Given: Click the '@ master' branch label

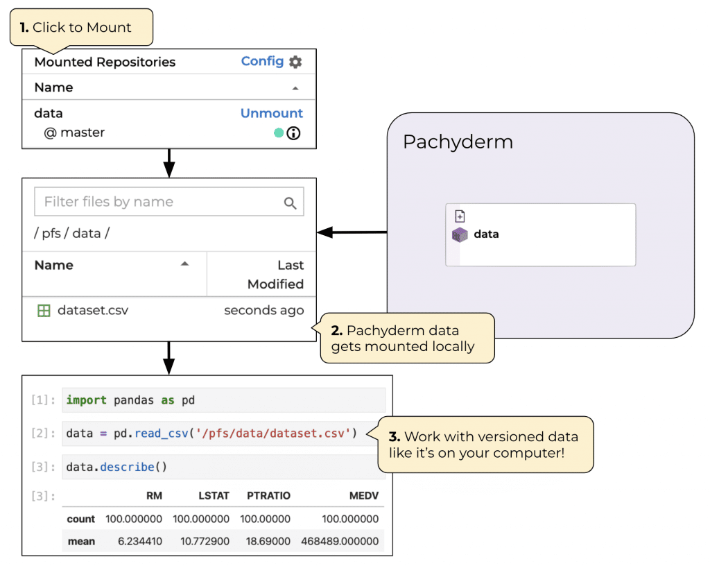Looking at the screenshot, I should [74, 132].
